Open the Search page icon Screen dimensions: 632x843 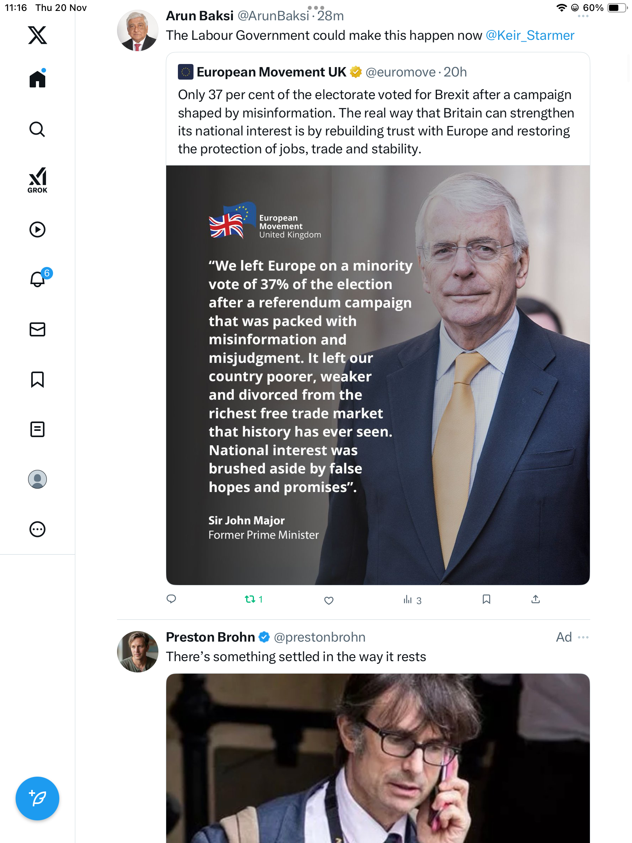click(37, 129)
